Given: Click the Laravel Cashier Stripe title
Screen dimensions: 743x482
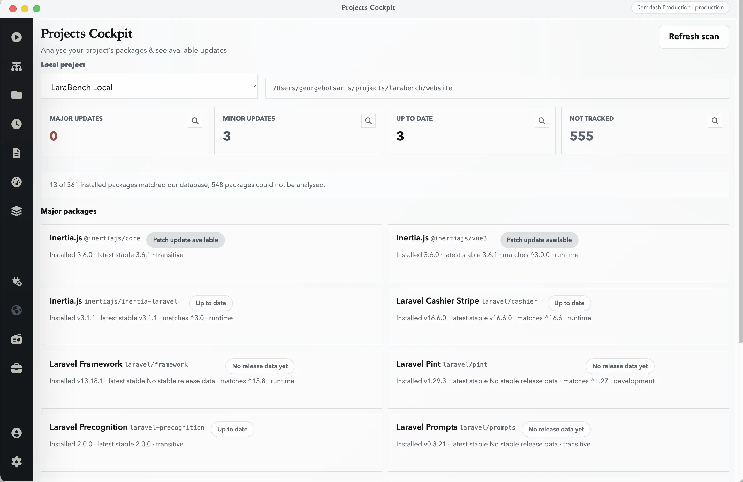Looking at the screenshot, I should pyautogui.click(x=437, y=301).
